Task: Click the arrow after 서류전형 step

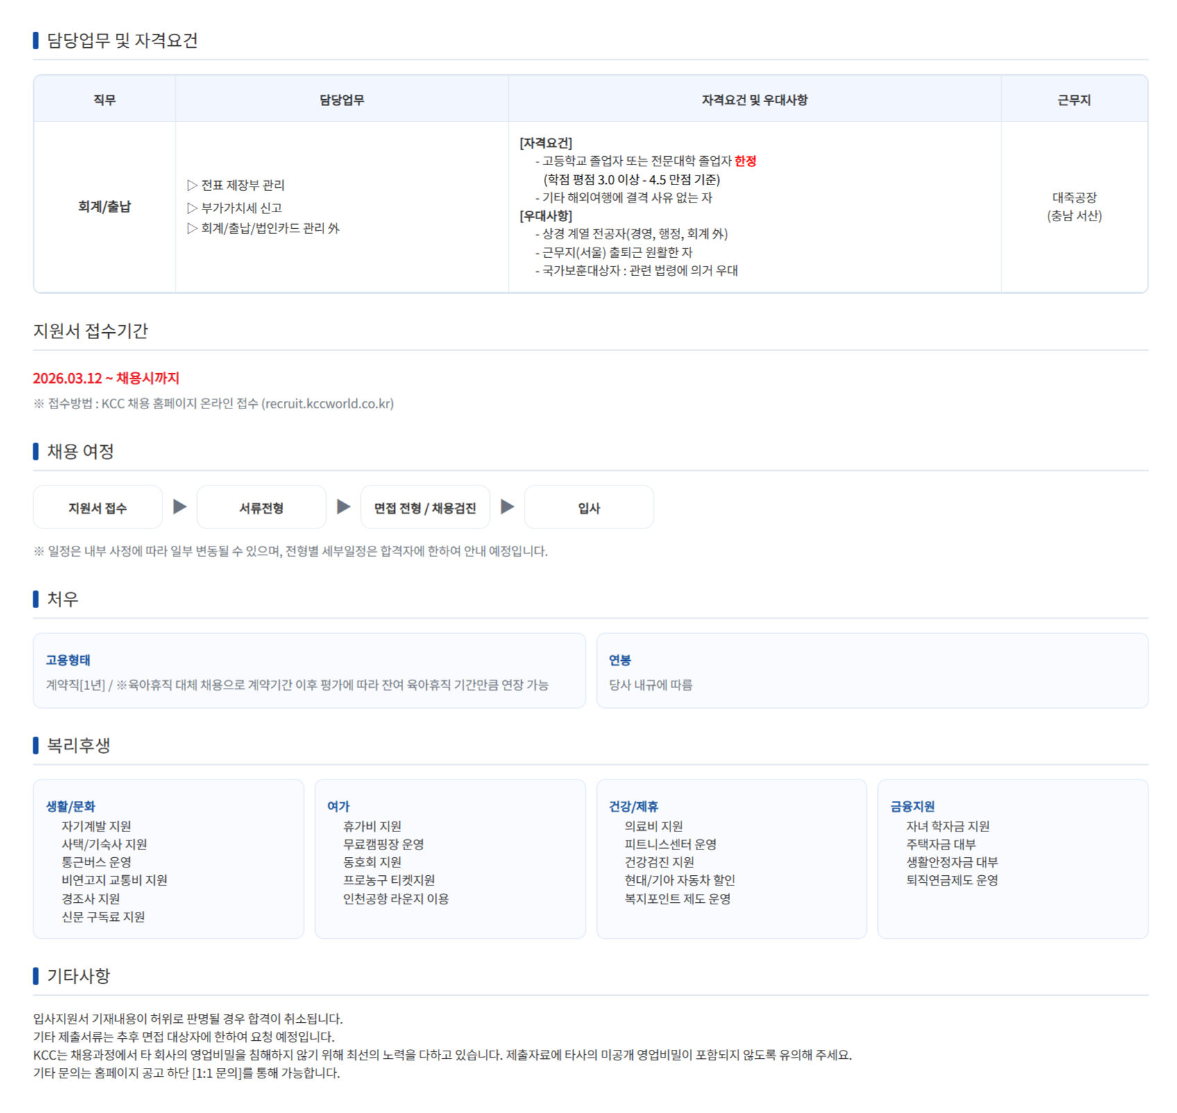Action: click(344, 507)
